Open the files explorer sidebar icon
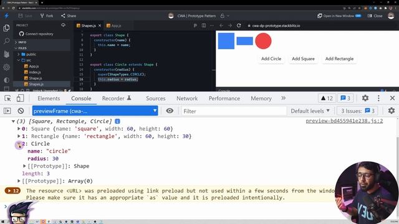399x224 pixels. click(7, 28)
